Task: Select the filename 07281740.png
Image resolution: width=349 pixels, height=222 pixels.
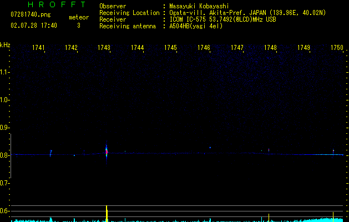Action: 31,15
